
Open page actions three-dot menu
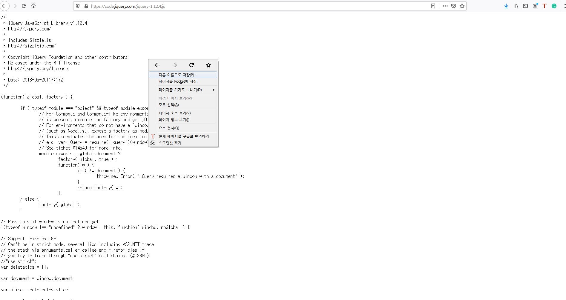[x=445, y=6]
